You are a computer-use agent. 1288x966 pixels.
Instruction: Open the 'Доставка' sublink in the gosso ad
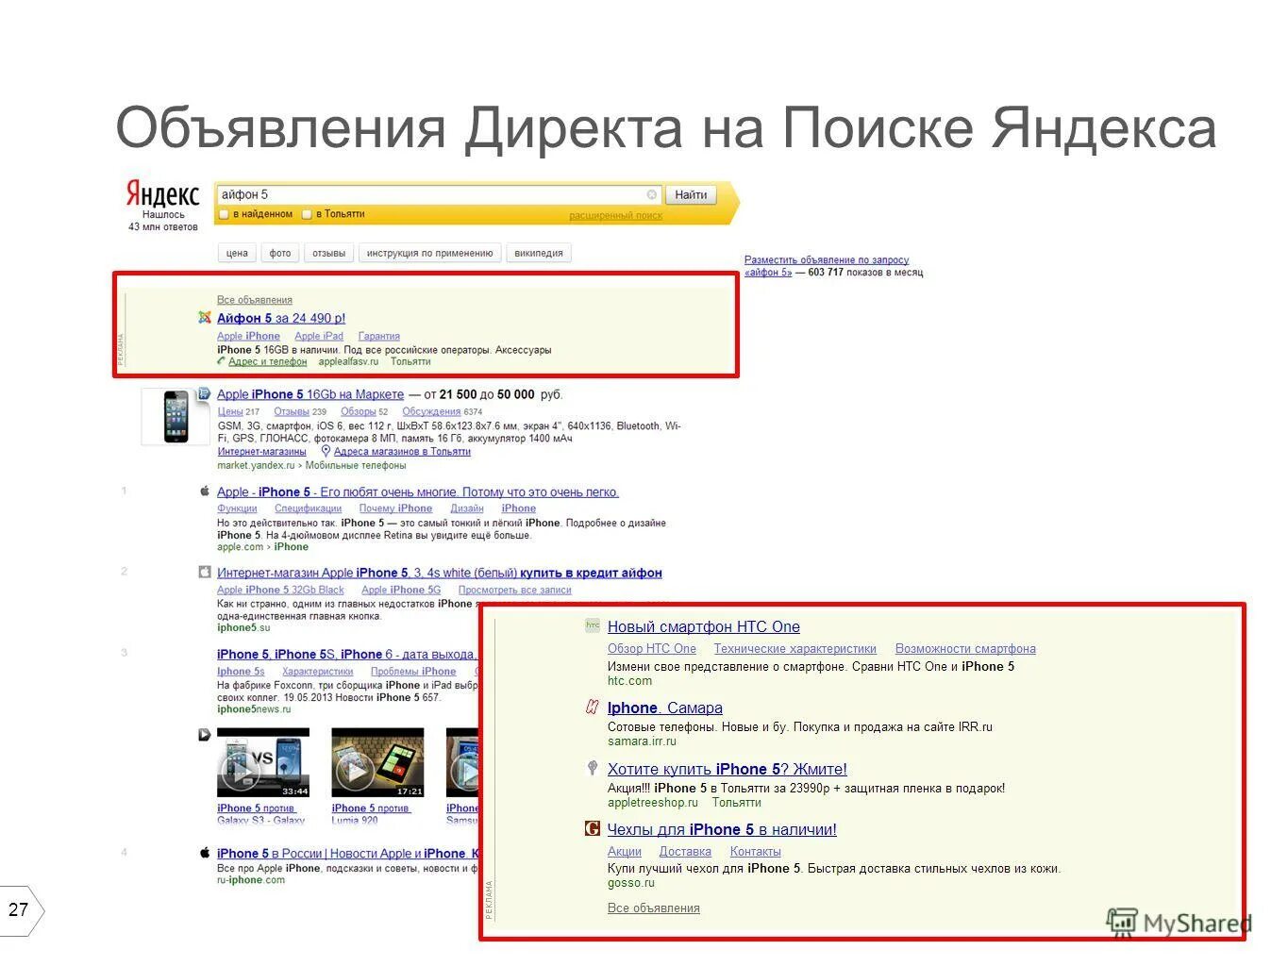685,851
